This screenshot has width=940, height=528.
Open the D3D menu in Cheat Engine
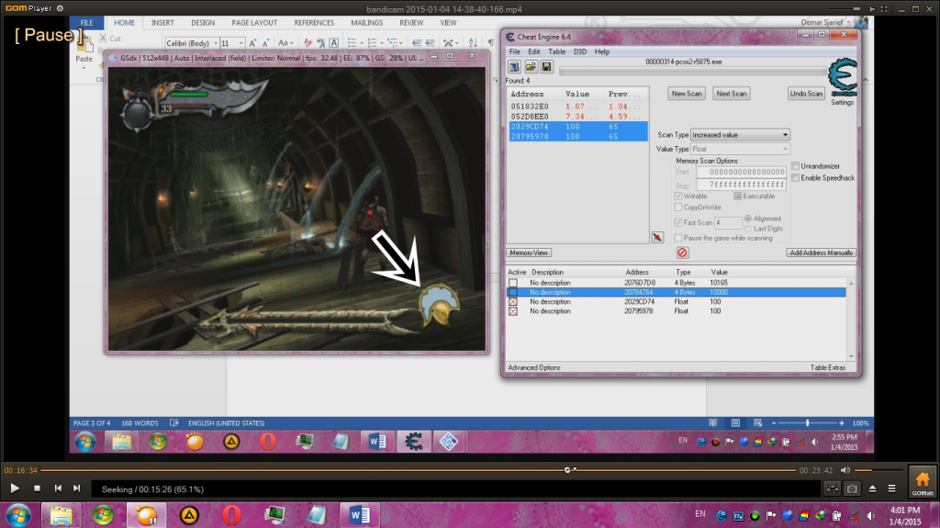click(580, 51)
